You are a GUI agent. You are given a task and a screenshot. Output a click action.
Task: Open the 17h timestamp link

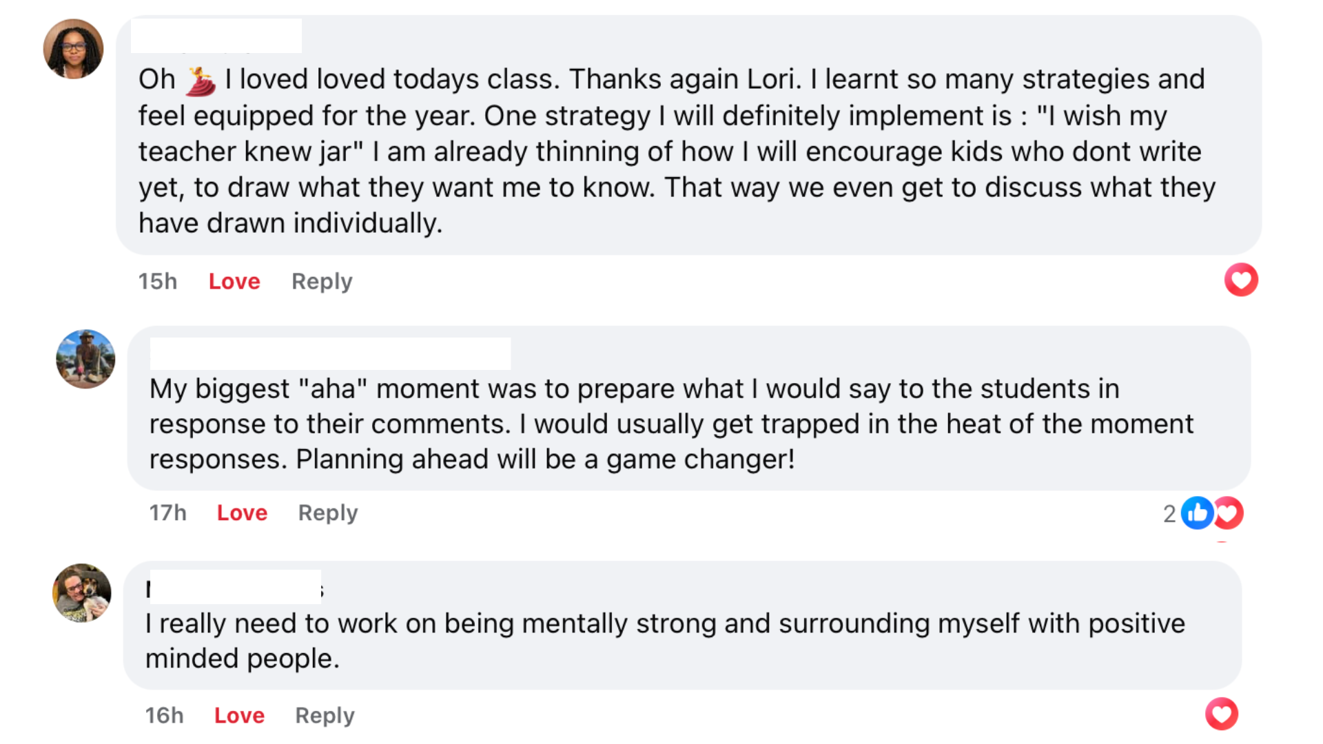pos(168,513)
